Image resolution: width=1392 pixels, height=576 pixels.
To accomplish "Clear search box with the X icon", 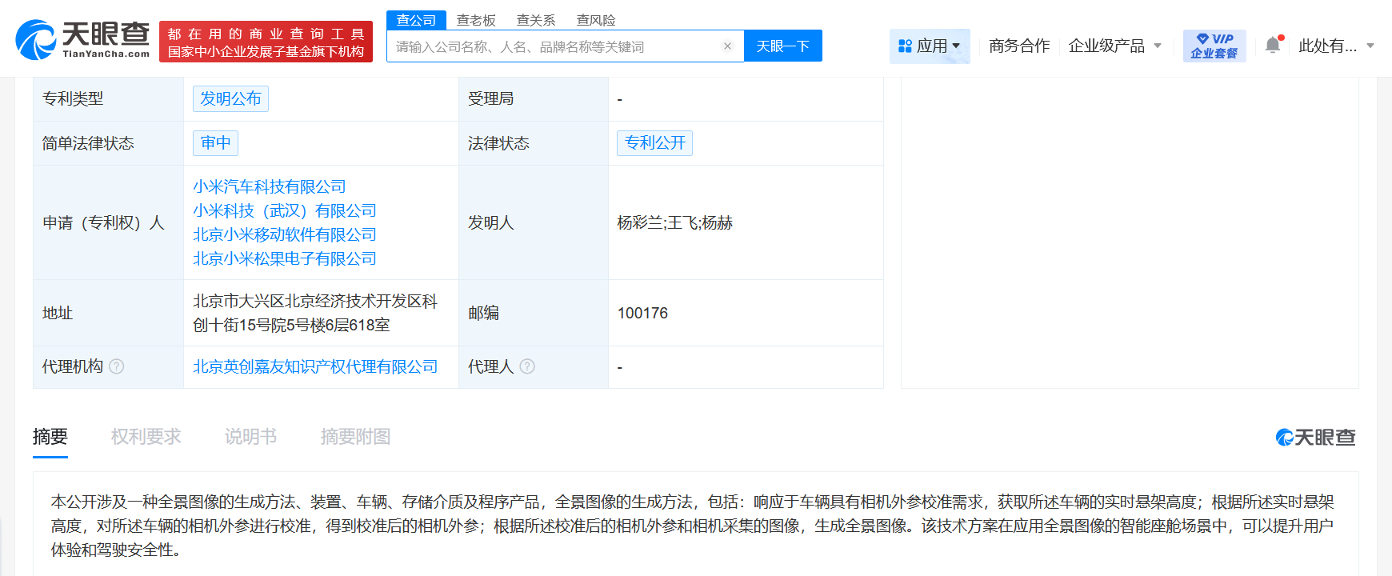I will click(727, 46).
